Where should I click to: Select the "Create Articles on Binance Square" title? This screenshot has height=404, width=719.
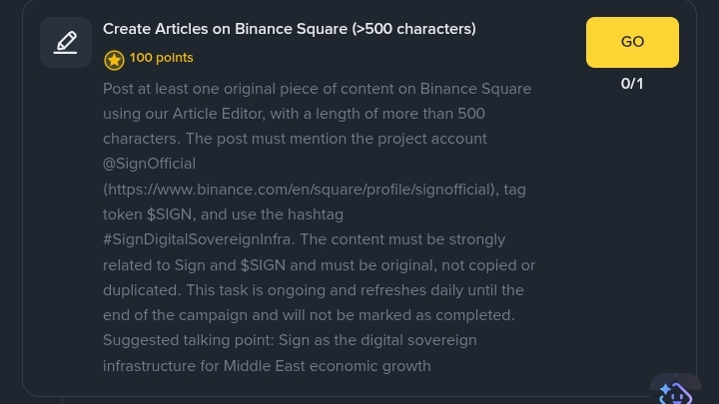[x=225, y=29]
